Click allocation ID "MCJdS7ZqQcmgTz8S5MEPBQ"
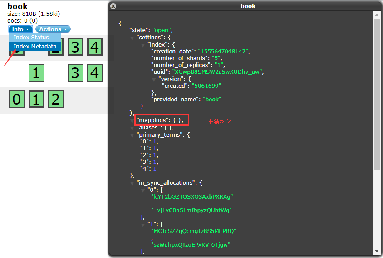The width and height of the screenshot is (383, 258). click(193, 231)
